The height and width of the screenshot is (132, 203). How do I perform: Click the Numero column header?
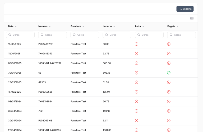pyautogui.click(x=43, y=26)
